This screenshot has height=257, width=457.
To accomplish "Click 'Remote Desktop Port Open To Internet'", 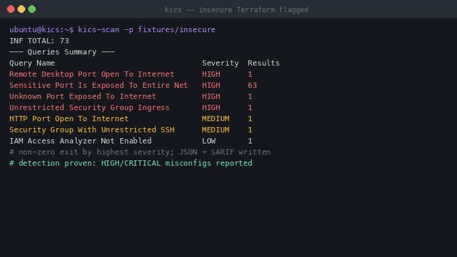I will point(92,74).
